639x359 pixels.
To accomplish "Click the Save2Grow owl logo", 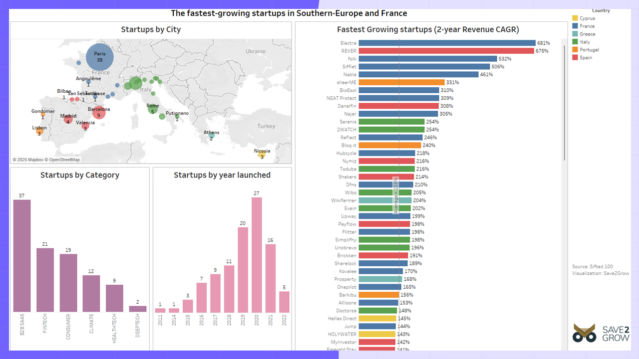I will pyautogui.click(x=585, y=333).
